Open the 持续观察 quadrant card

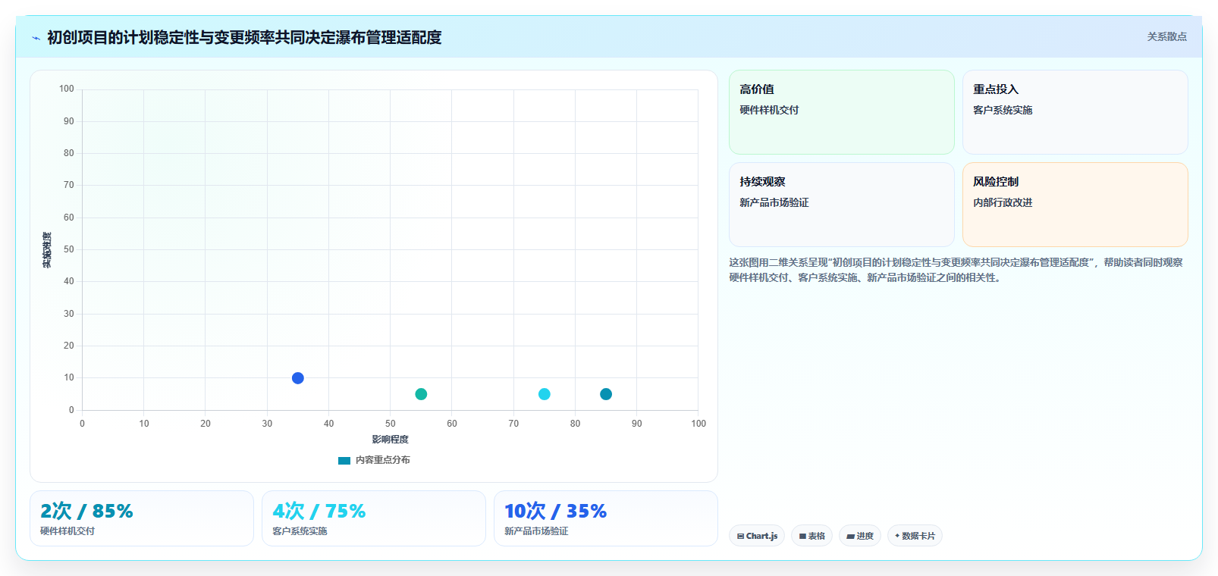[x=842, y=205]
